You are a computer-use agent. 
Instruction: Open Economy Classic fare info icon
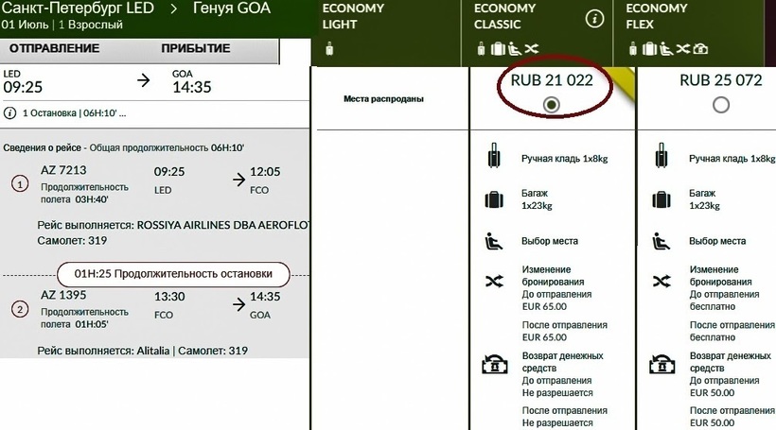(x=594, y=18)
